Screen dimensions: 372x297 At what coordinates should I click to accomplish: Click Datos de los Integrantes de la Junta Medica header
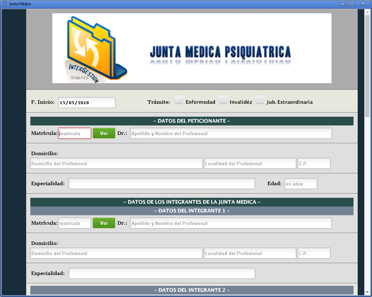click(192, 202)
